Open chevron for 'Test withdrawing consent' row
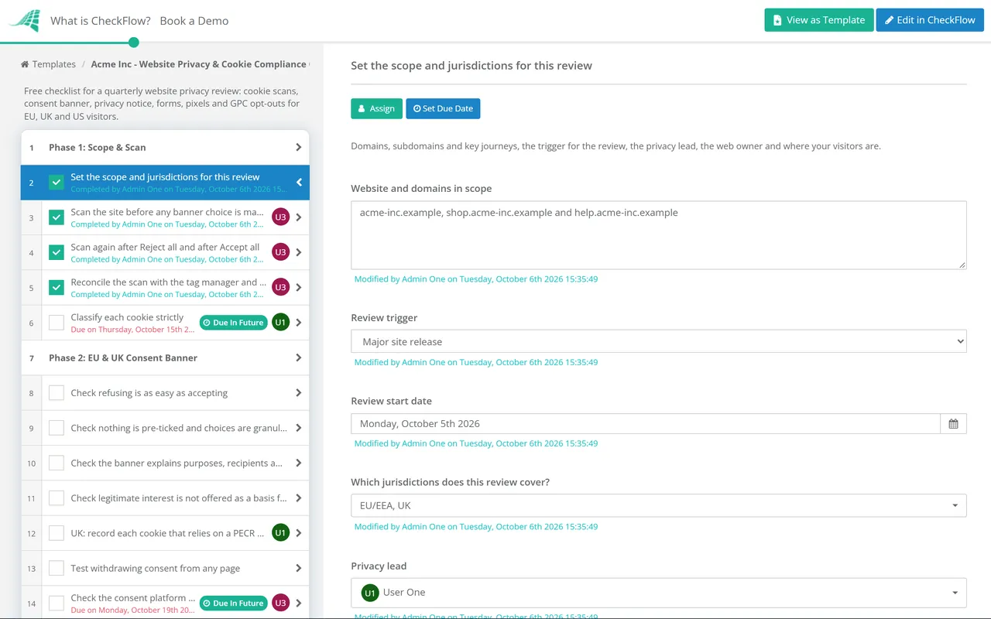Screen dimensions: 991x619 click(299, 568)
